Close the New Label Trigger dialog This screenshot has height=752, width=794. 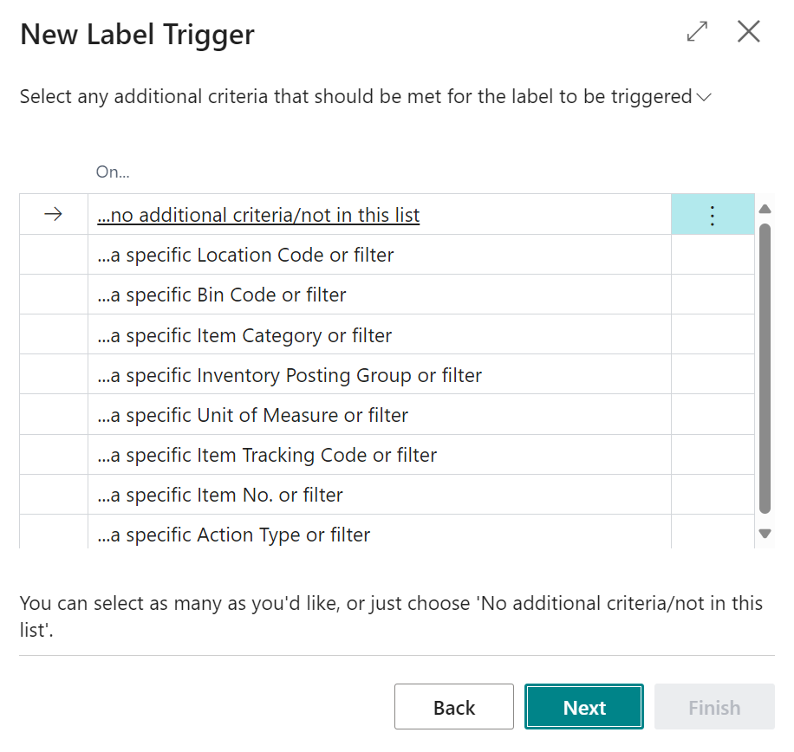coord(748,31)
